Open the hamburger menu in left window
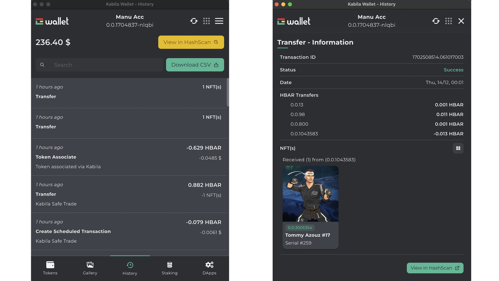 pyautogui.click(x=219, y=21)
